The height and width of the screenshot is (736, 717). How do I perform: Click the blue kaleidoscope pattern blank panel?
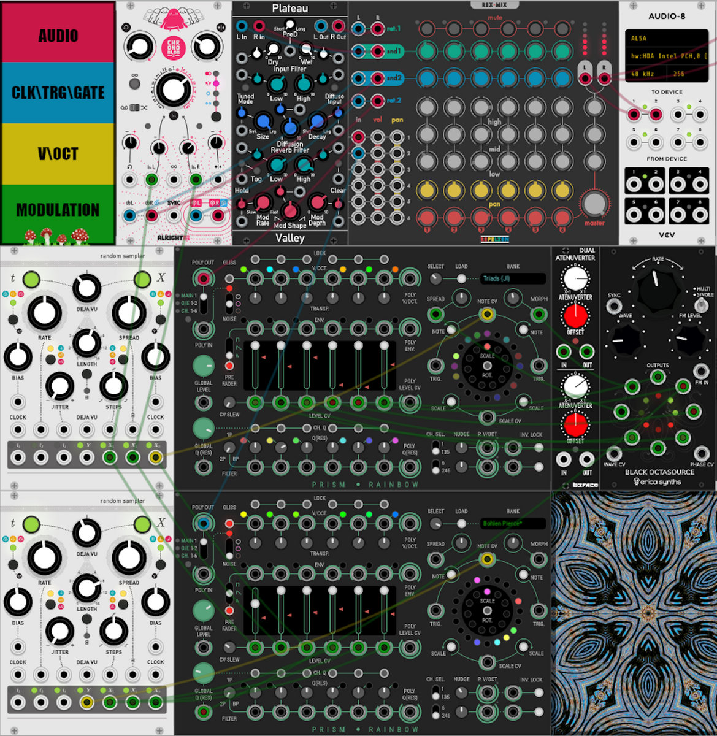point(634,613)
